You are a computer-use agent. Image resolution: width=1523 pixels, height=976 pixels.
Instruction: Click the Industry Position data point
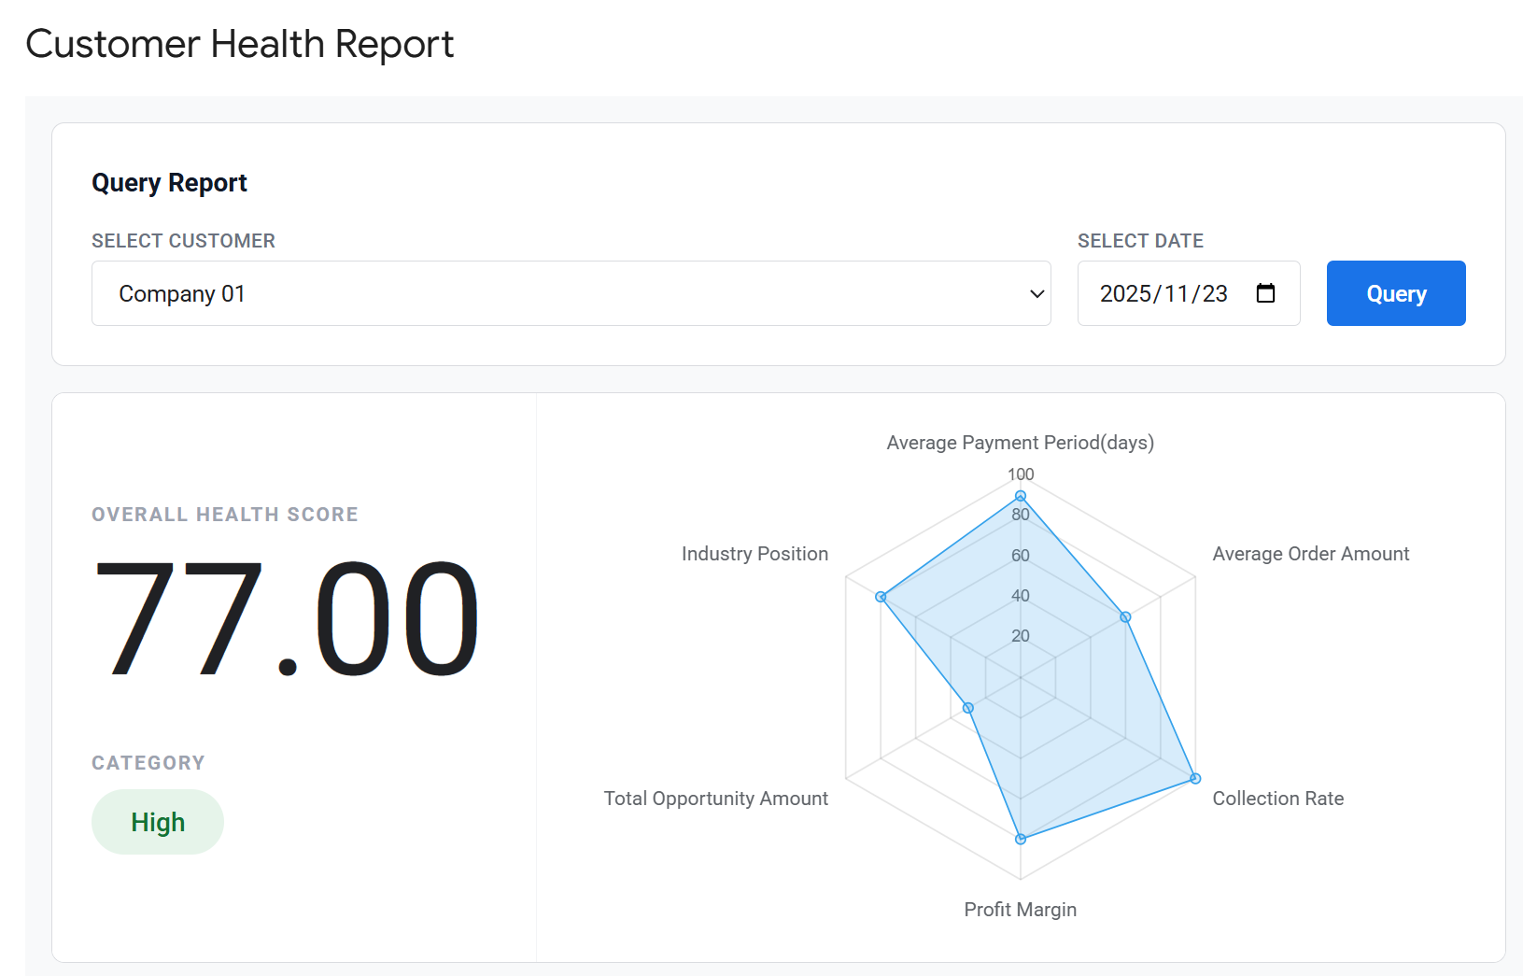[881, 596]
